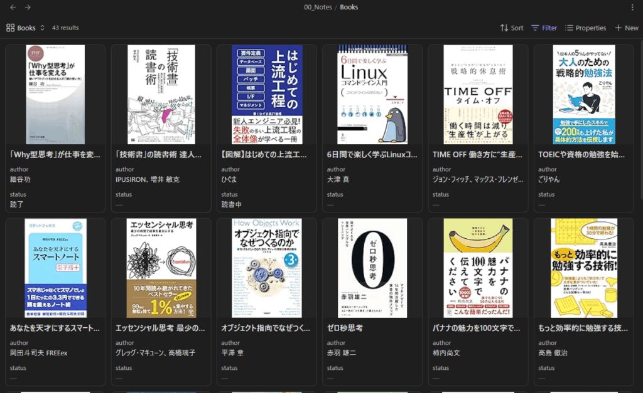Click the author 大津 真
The height and width of the screenshot is (393, 643).
point(338,179)
